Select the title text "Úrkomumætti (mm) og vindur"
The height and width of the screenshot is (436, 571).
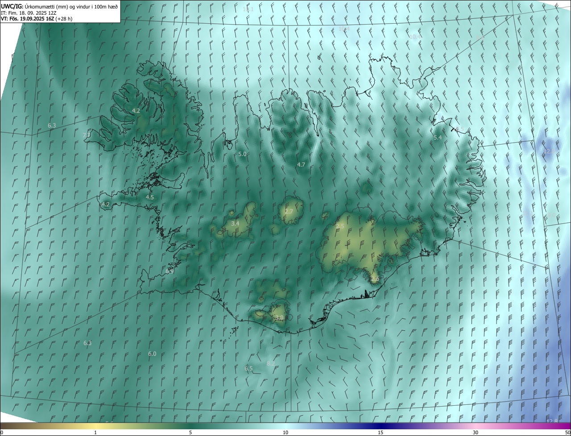[x=58, y=6]
